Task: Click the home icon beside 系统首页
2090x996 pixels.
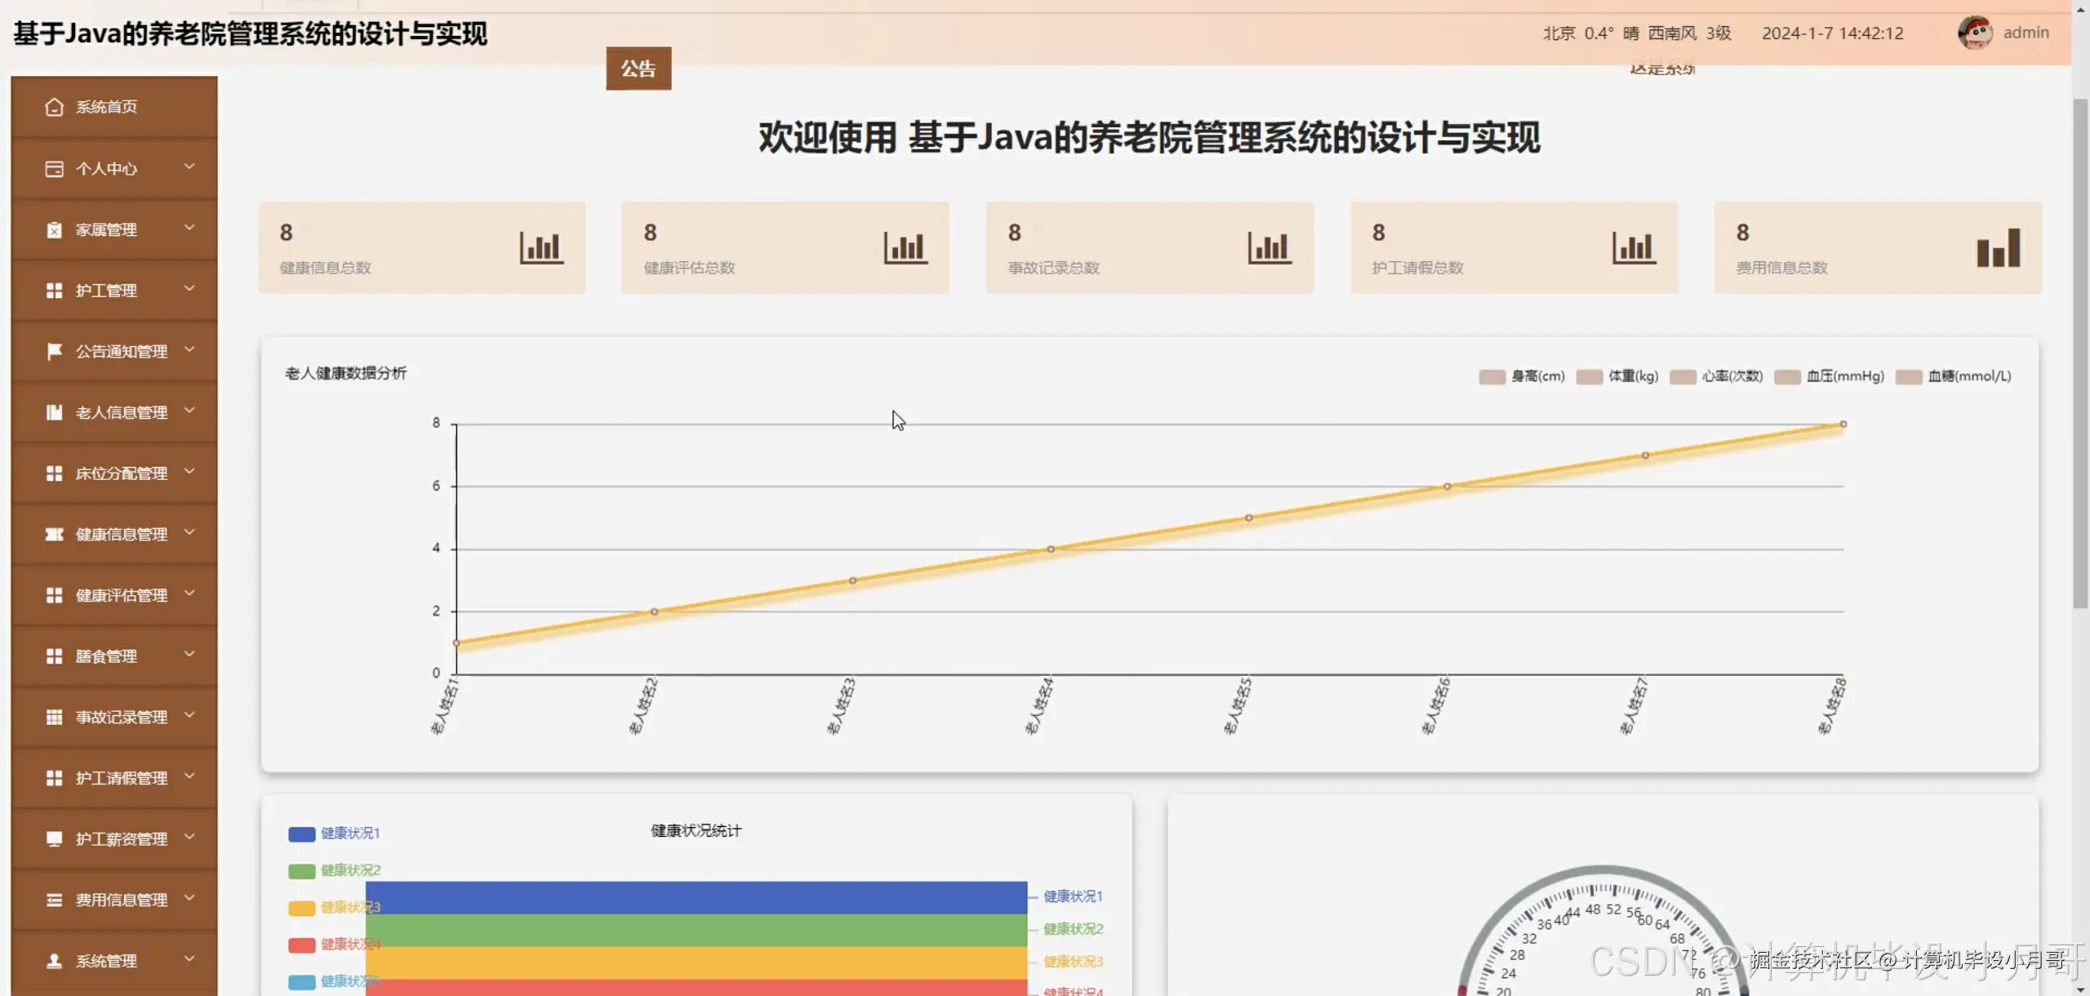Action: [x=54, y=107]
